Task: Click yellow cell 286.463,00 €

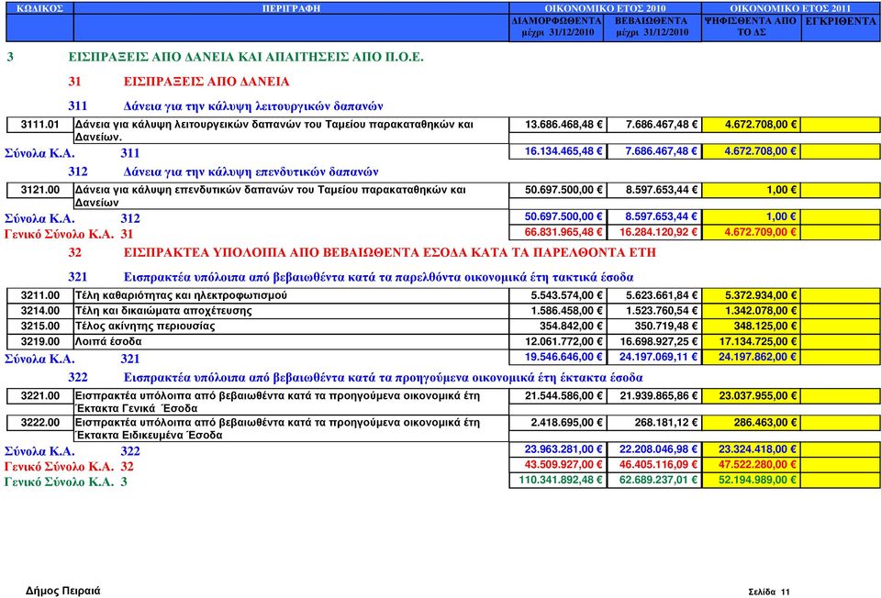Action: (752, 423)
